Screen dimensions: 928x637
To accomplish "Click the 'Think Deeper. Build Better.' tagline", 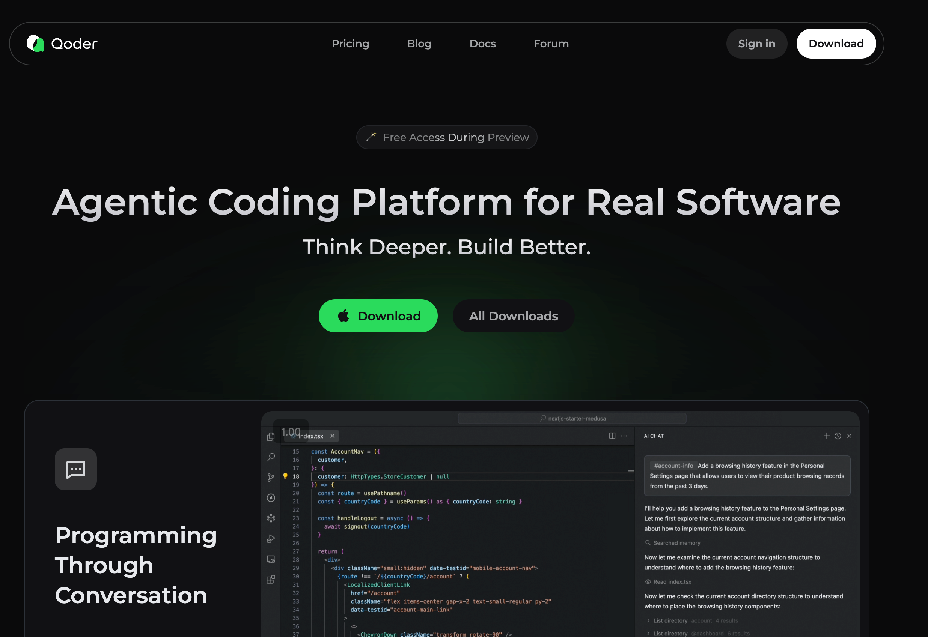I will [446, 246].
